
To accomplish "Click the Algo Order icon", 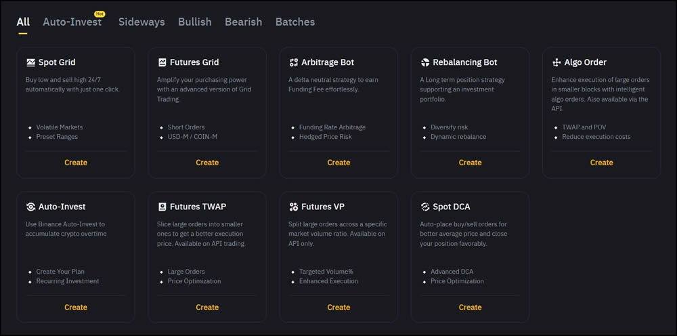I will (557, 62).
